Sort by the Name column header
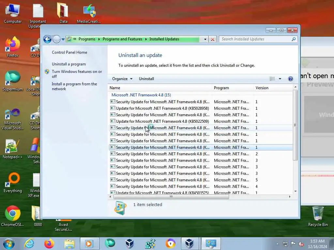Image resolution: width=334 pixels, height=250 pixels. tap(160, 88)
